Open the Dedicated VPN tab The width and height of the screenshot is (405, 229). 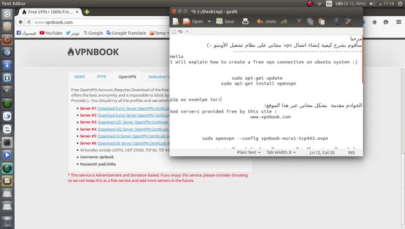point(159,77)
